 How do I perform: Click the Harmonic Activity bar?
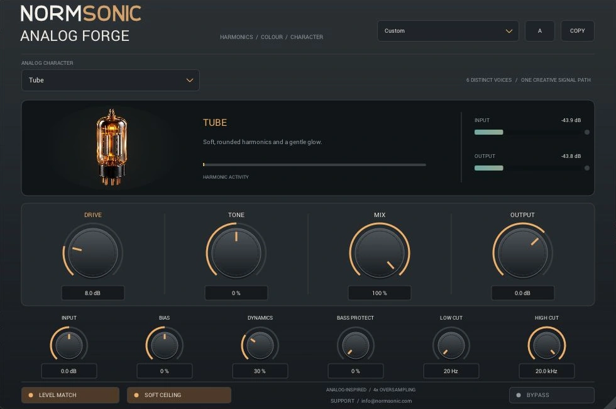[x=314, y=165]
